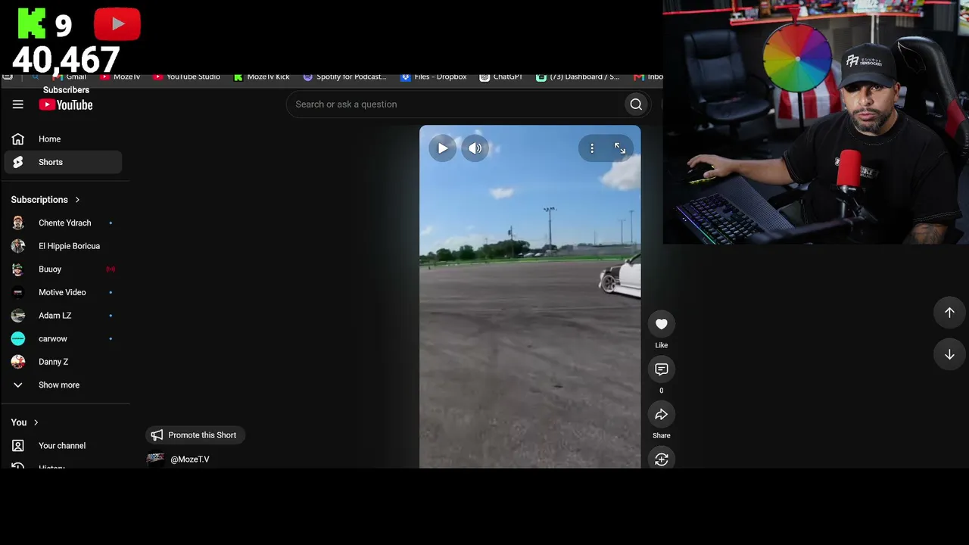Open the Buuoy live channel
Image resolution: width=969 pixels, height=545 pixels.
[63, 269]
